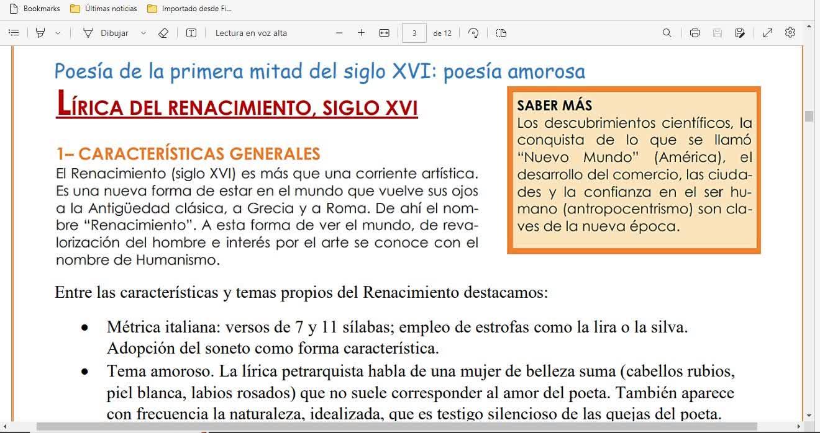Click the Save As icon
This screenshot has height=433, width=820.
click(740, 33)
